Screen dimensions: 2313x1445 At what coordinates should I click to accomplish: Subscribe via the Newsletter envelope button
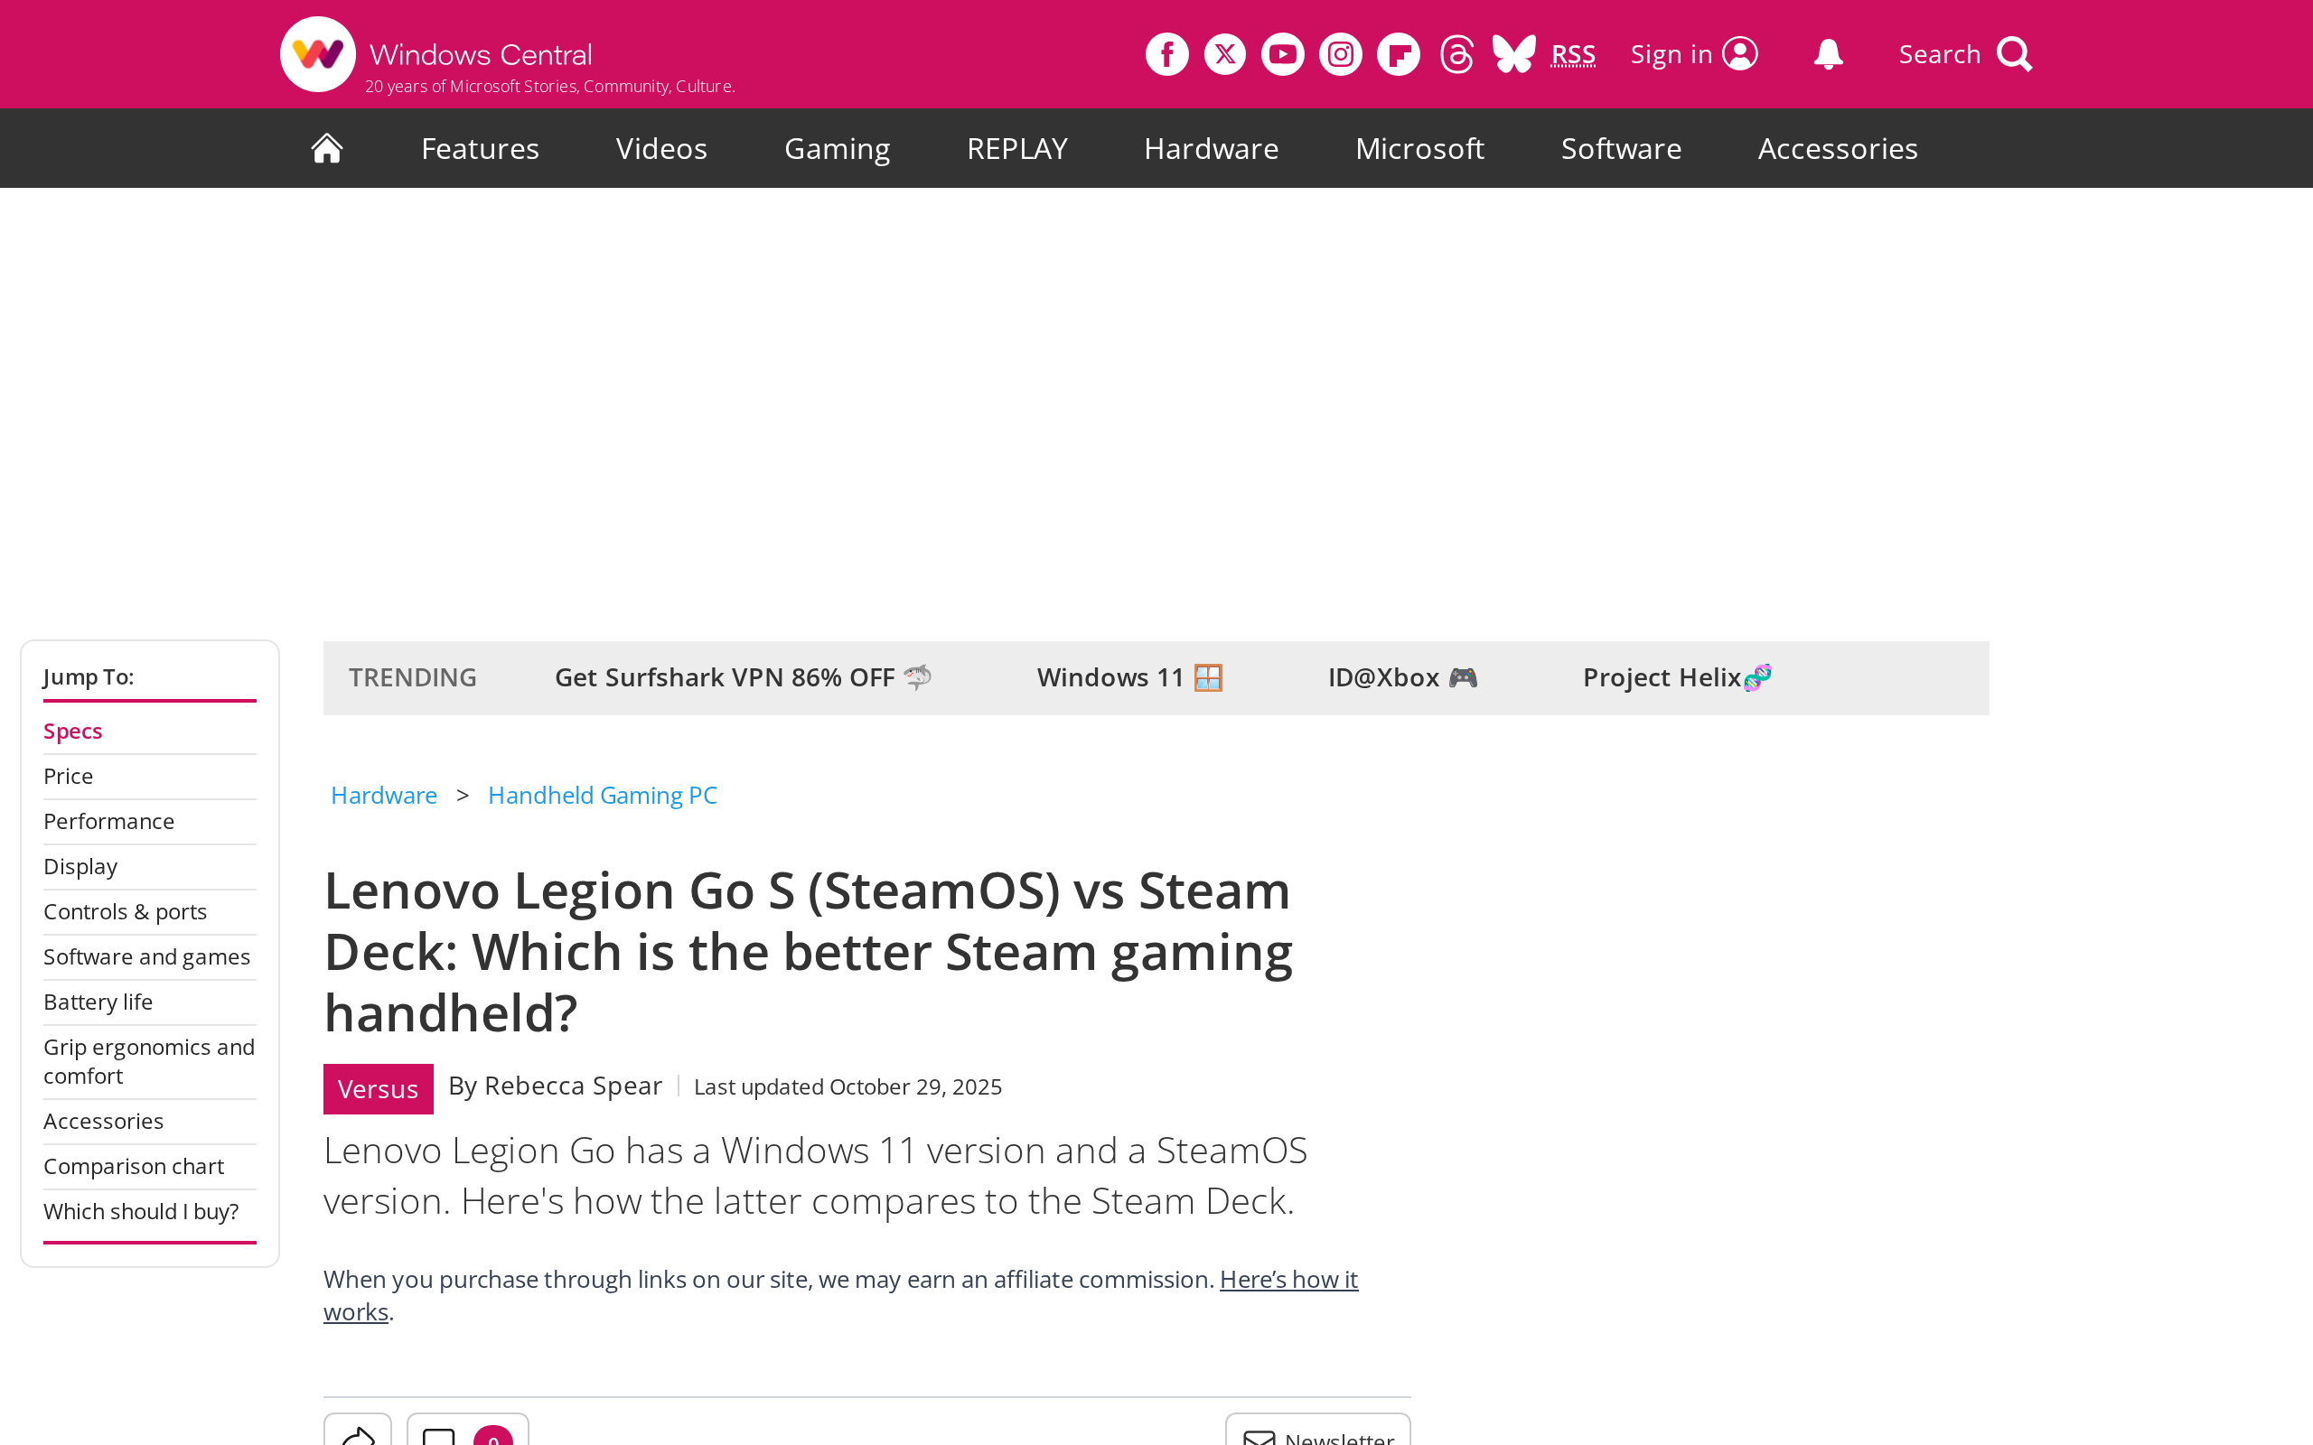tap(1318, 1431)
